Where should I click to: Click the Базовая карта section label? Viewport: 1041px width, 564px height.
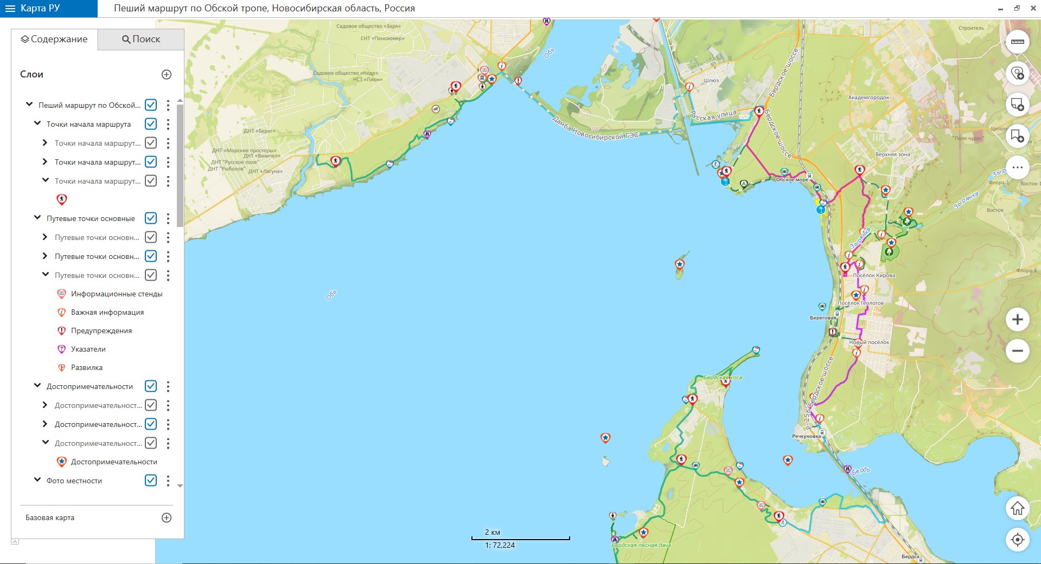pyautogui.click(x=50, y=517)
